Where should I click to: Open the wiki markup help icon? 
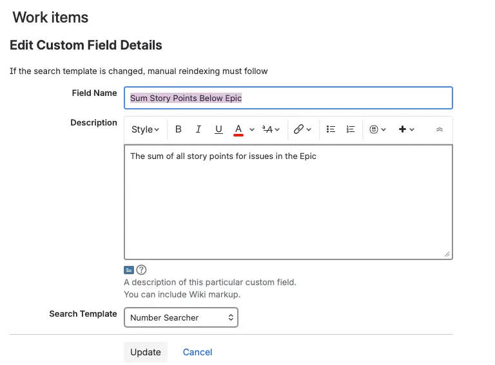[x=141, y=270]
